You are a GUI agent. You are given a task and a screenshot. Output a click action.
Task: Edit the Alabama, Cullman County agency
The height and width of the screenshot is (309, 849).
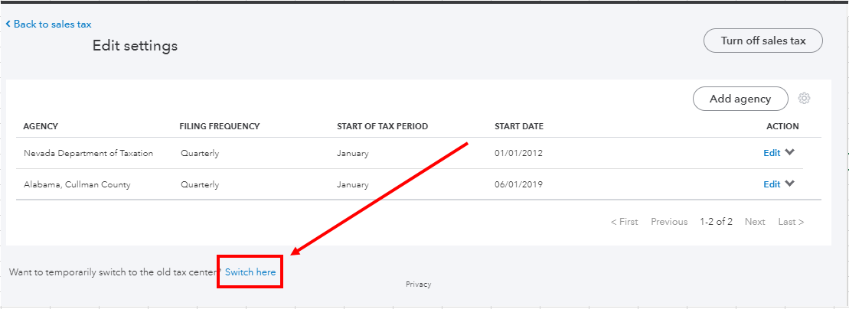coord(771,184)
